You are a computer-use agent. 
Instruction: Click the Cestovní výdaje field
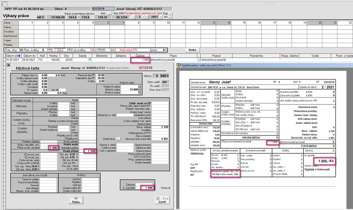point(48,179)
